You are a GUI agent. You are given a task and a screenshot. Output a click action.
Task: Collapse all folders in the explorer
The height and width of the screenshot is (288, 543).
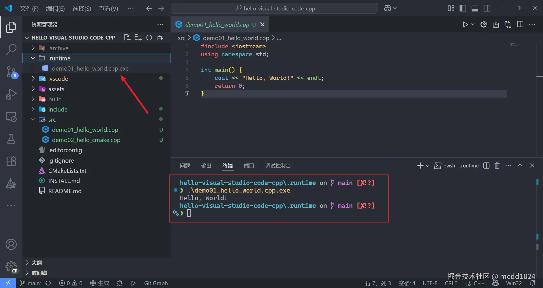[x=160, y=38]
